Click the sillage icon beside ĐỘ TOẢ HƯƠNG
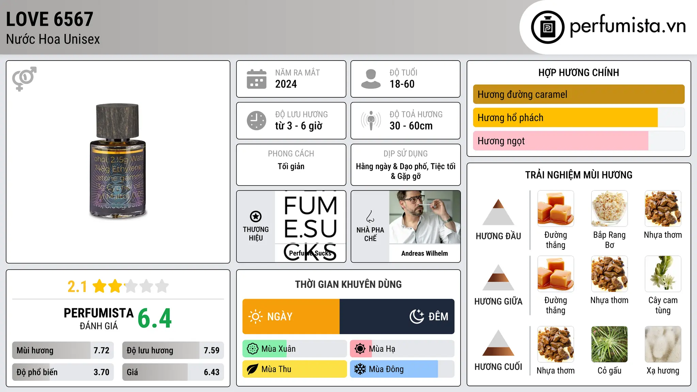The width and height of the screenshot is (697, 392). click(371, 120)
